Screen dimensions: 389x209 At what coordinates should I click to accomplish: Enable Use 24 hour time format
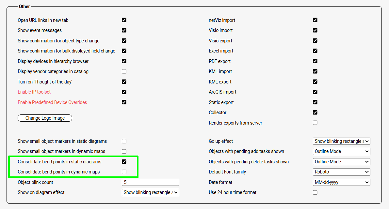[315, 192]
